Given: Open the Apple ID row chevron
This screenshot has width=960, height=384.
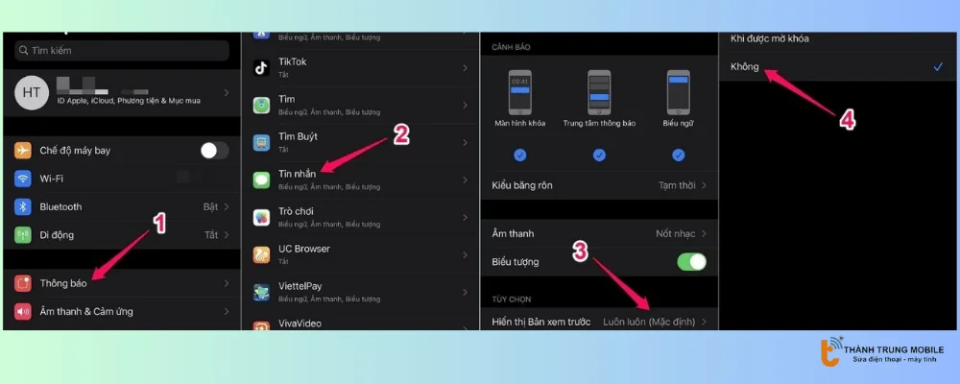Looking at the screenshot, I should (x=227, y=93).
